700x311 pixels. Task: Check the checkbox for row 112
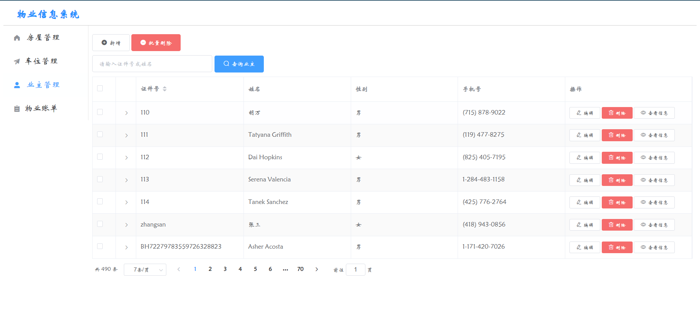(x=100, y=157)
